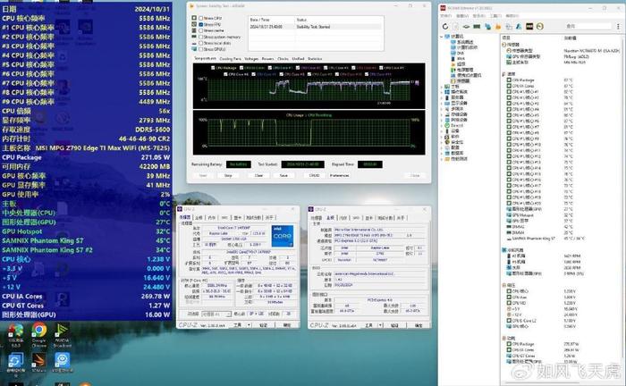Expand the DirectX tree node
This screenshot has width=626, height=386.
click(442, 126)
